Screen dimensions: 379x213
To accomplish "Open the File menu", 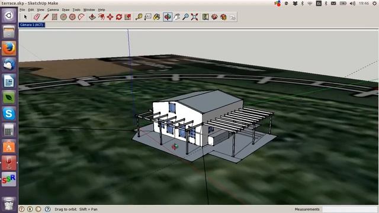I will 23,10.
